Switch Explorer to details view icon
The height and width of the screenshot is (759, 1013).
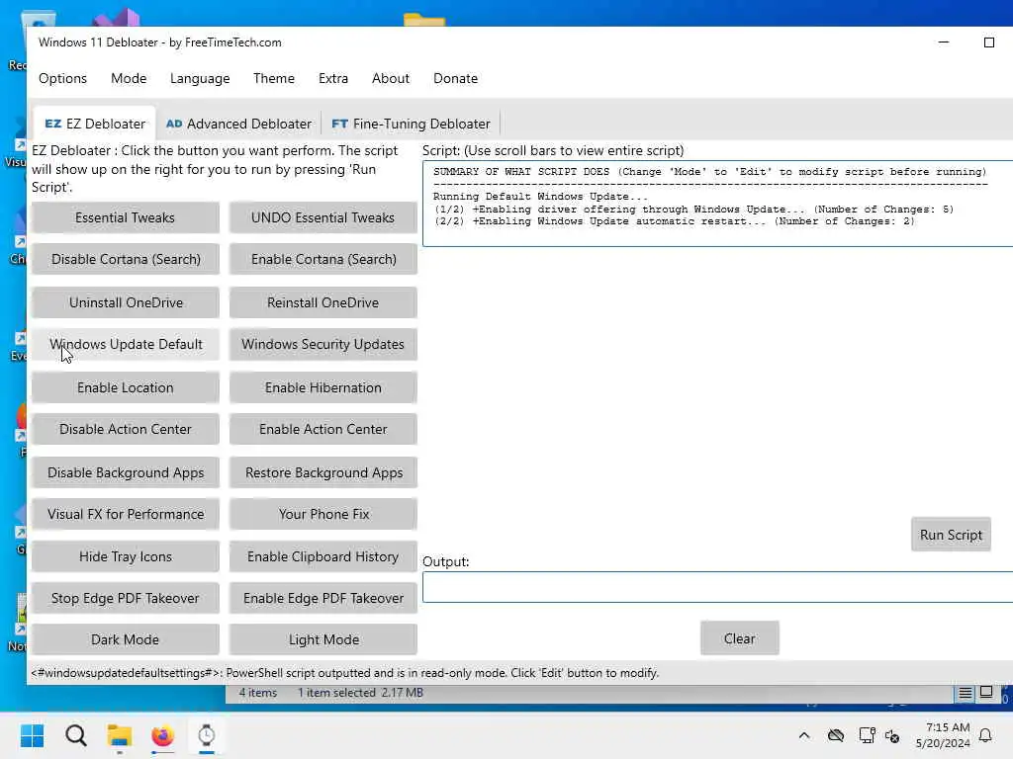coord(966,693)
